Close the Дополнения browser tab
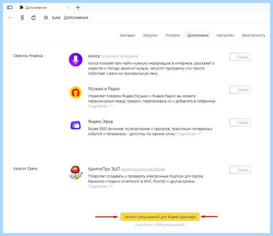Viewport: 273px width, 236px height. coord(68,7)
